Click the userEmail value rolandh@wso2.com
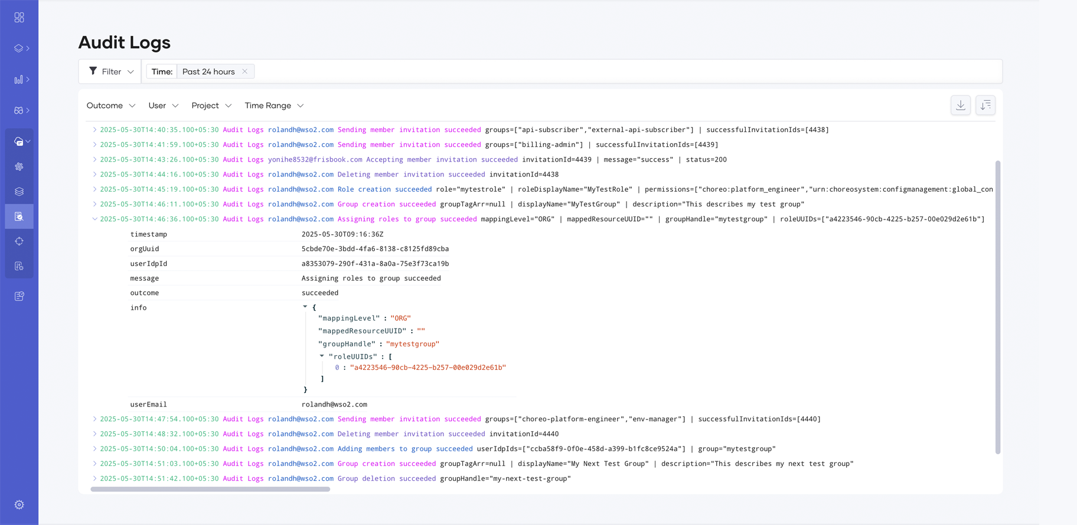Image resolution: width=1077 pixels, height=525 pixels. [334, 405]
